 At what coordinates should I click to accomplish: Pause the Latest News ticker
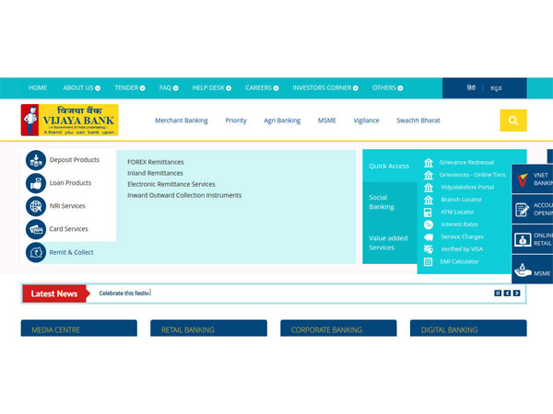tap(498, 293)
